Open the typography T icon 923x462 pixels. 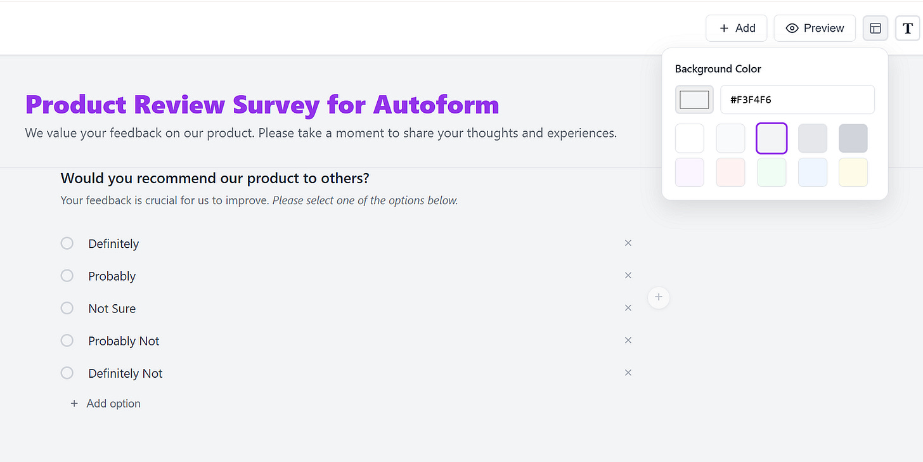click(908, 29)
